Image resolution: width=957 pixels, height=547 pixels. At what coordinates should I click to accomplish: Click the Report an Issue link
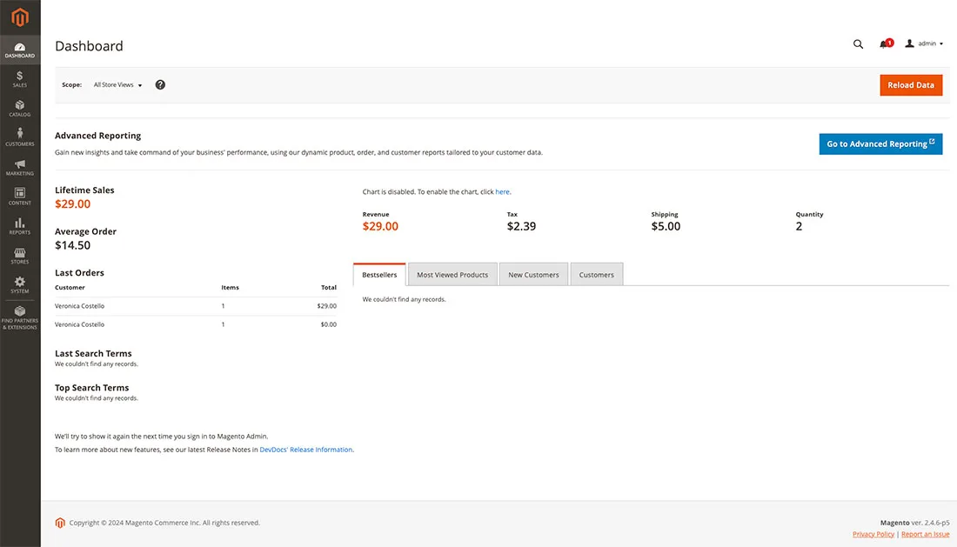[926, 534]
